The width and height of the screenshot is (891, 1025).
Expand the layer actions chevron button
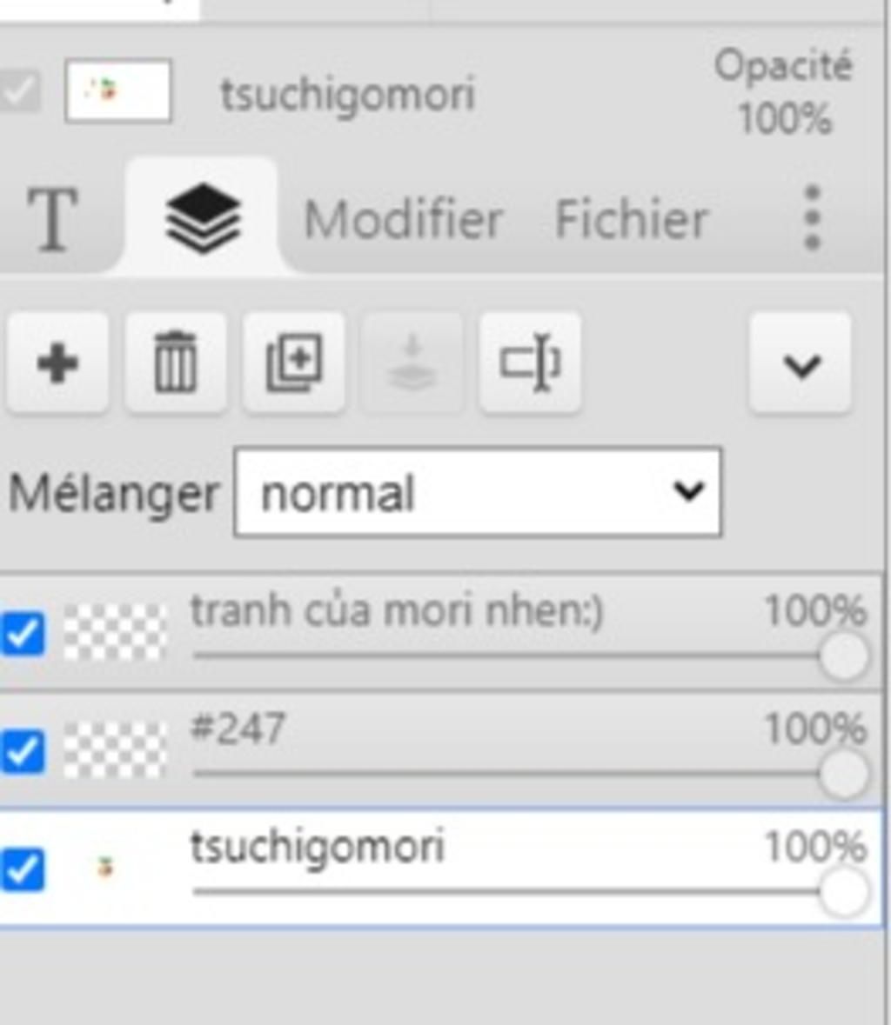pyautogui.click(x=801, y=363)
